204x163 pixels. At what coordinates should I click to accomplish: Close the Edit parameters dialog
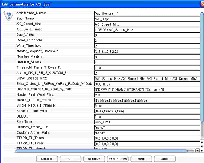pos(202,4)
